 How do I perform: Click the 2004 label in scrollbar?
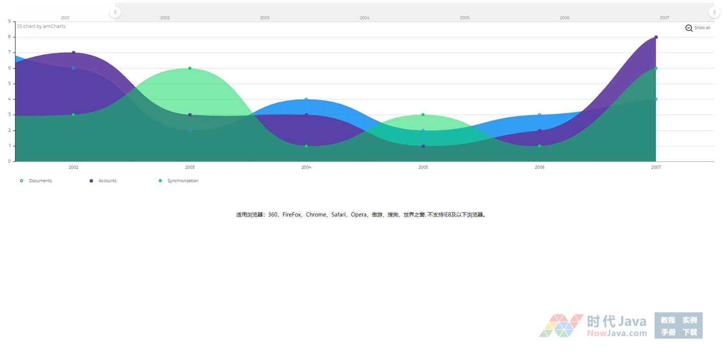364,18
